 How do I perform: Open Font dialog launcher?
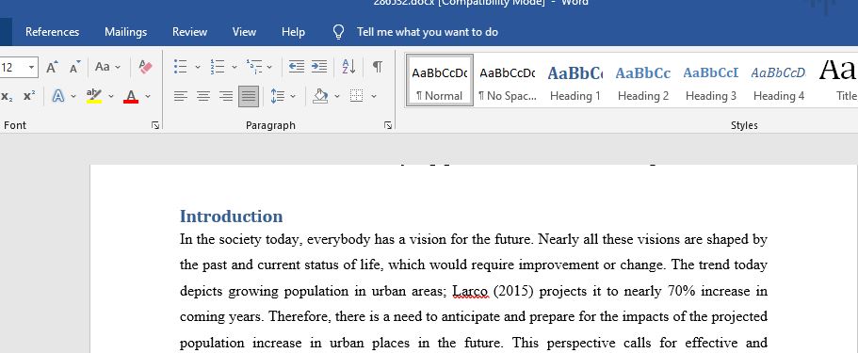tap(155, 126)
